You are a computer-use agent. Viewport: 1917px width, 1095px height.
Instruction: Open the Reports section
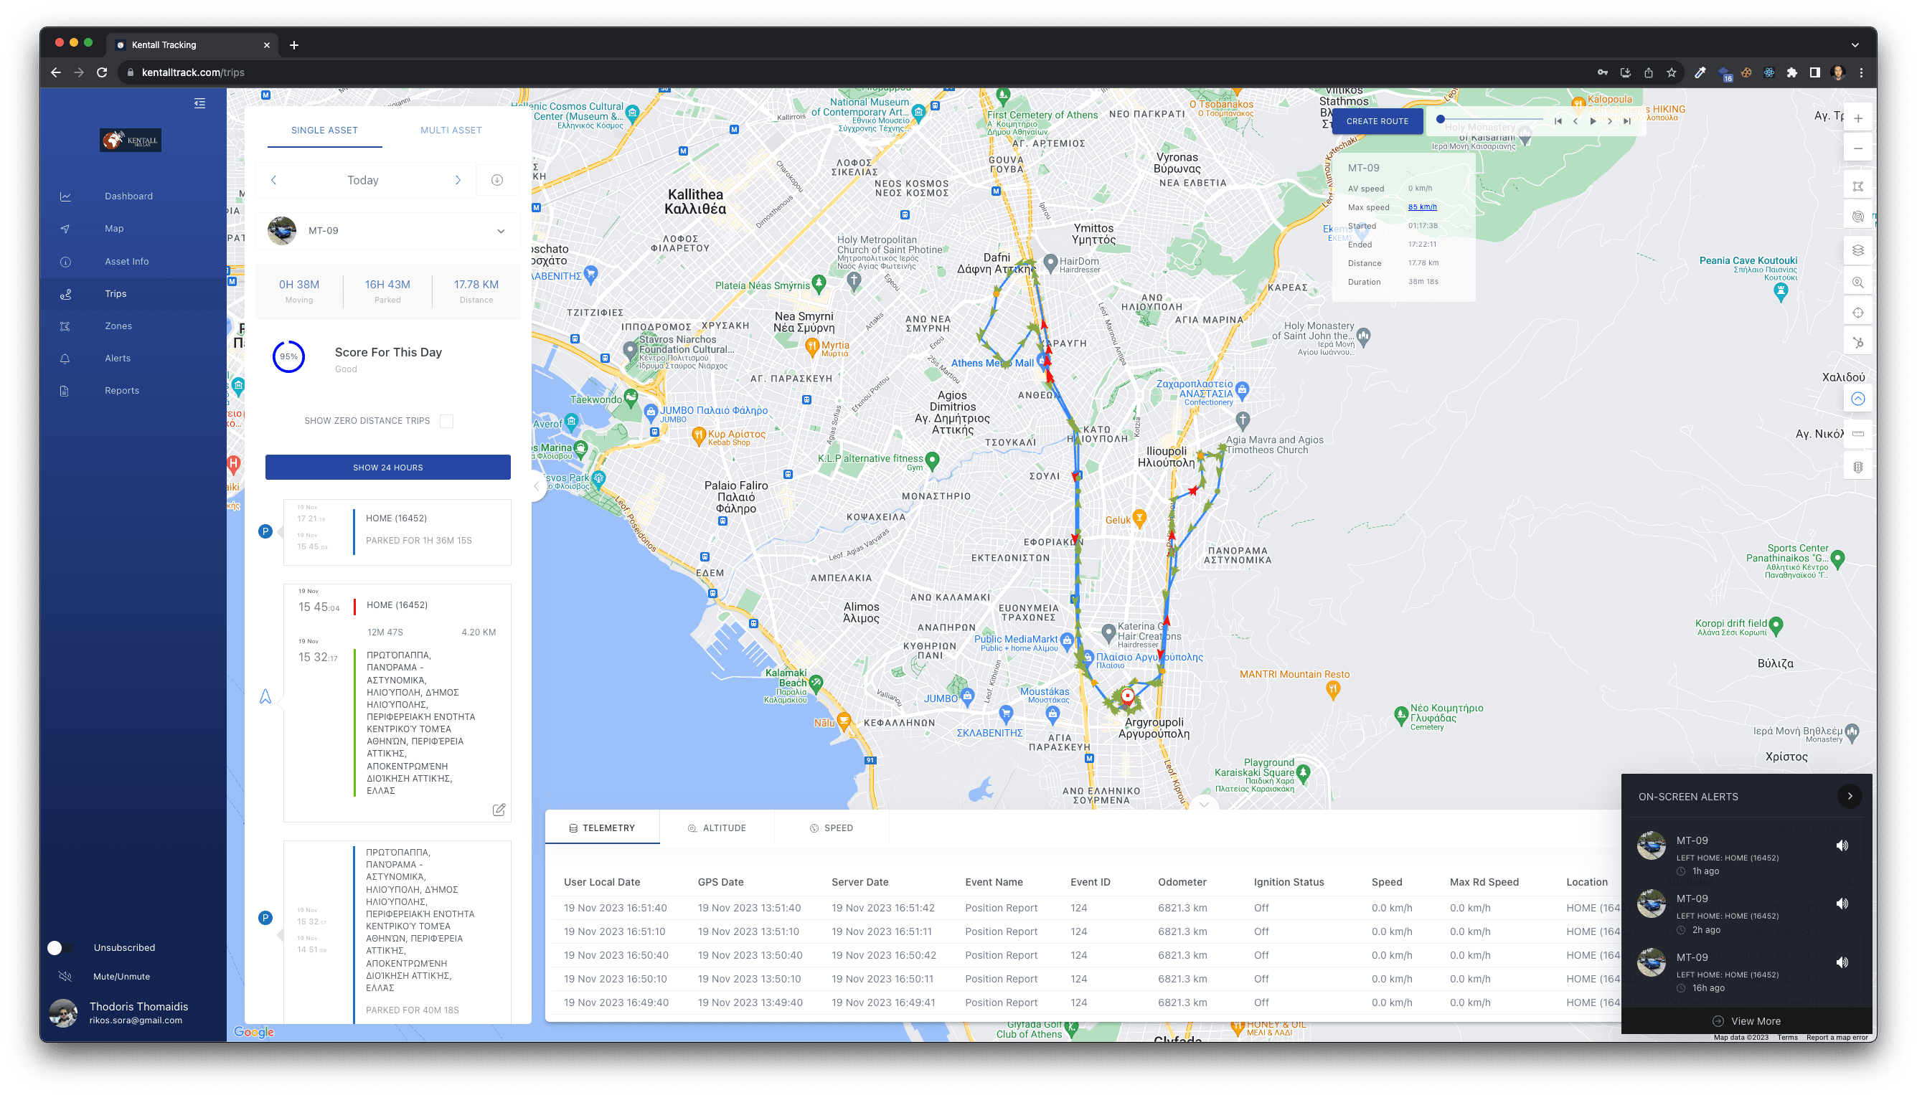(x=121, y=390)
